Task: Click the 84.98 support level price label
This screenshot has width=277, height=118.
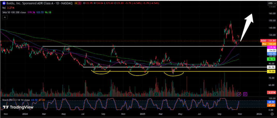Action: [x=270, y=67]
